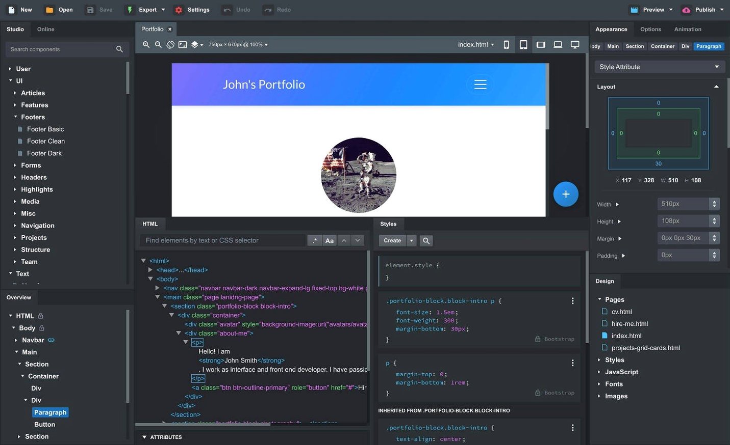Open the Animation tab
This screenshot has width=730, height=445.
coord(688,30)
